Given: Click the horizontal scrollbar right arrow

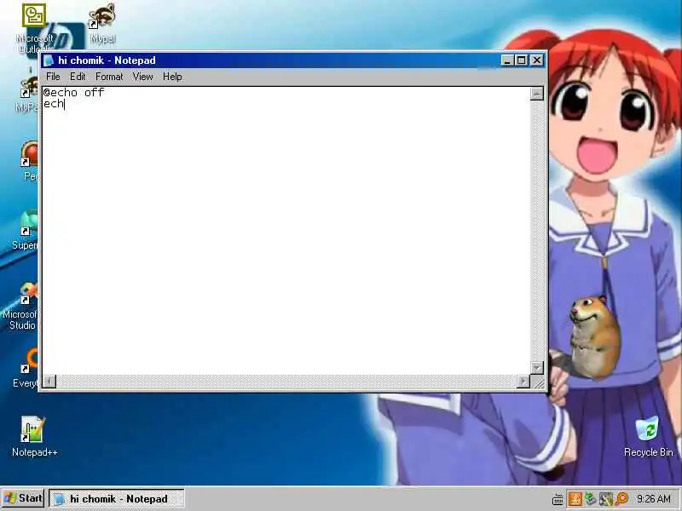Looking at the screenshot, I should coord(523,382).
